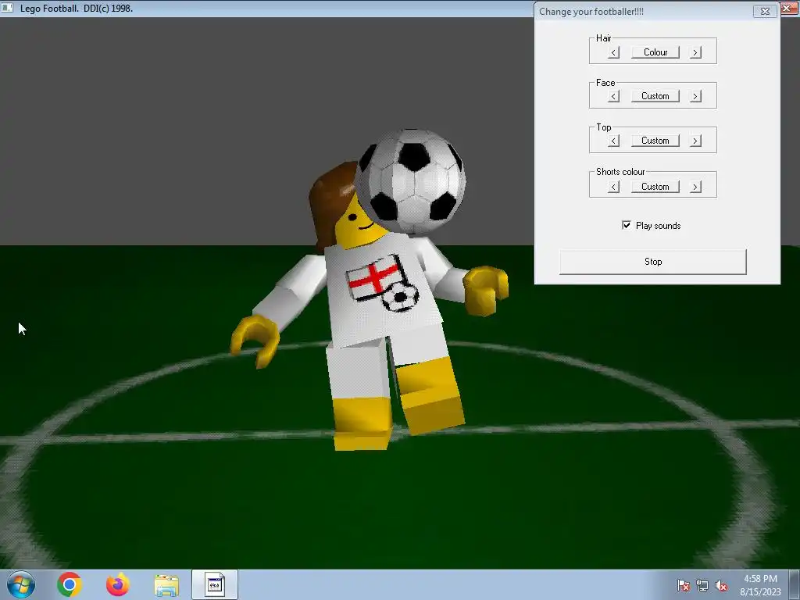Launch Firefox from the taskbar
The width and height of the screenshot is (800, 600).
[x=117, y=584]
